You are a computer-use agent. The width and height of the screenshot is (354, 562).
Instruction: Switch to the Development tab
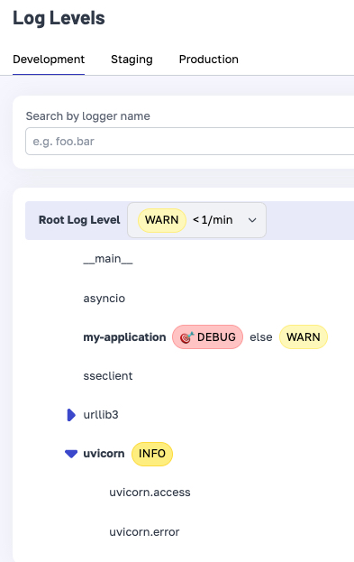[x=49, y=60]
